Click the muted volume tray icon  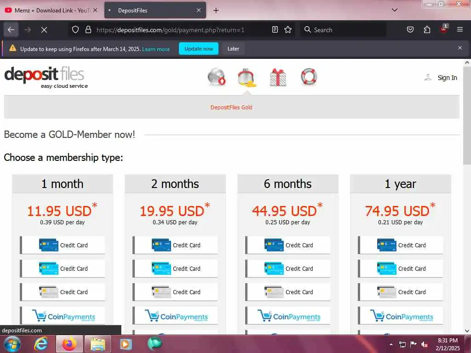[425, 344]
